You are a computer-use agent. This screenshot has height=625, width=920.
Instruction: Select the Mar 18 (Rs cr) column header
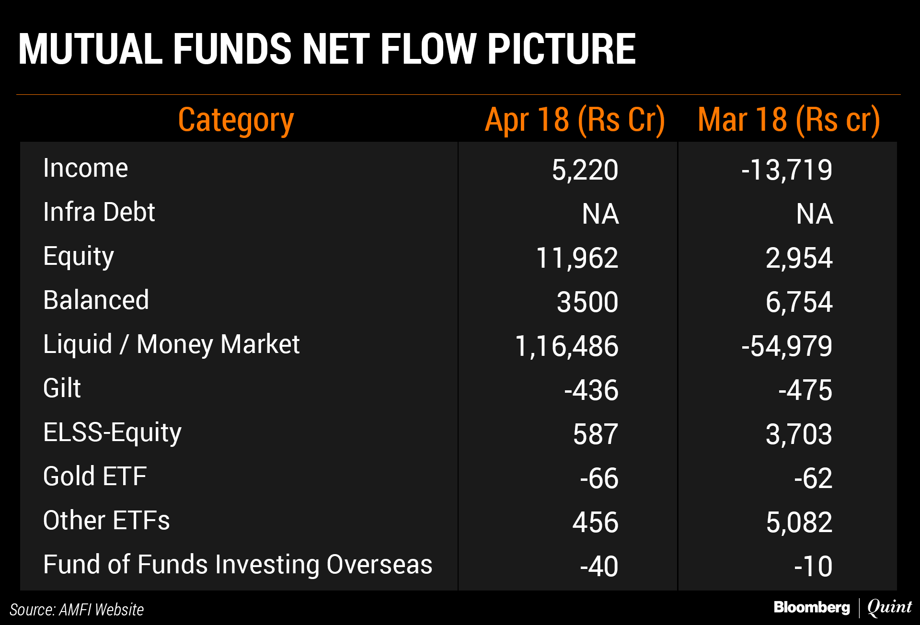789,120
